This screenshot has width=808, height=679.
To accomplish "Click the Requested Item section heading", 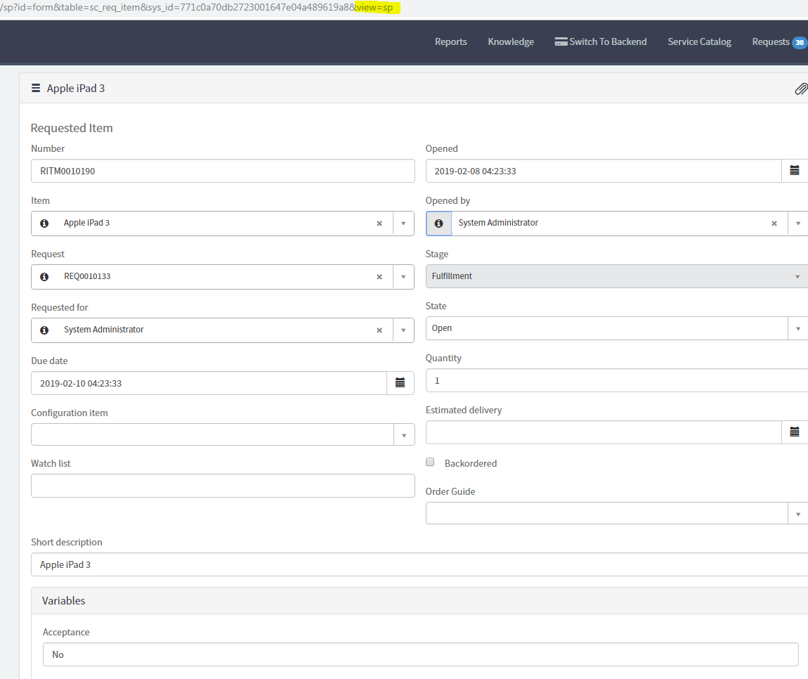I will coord(72,128).
